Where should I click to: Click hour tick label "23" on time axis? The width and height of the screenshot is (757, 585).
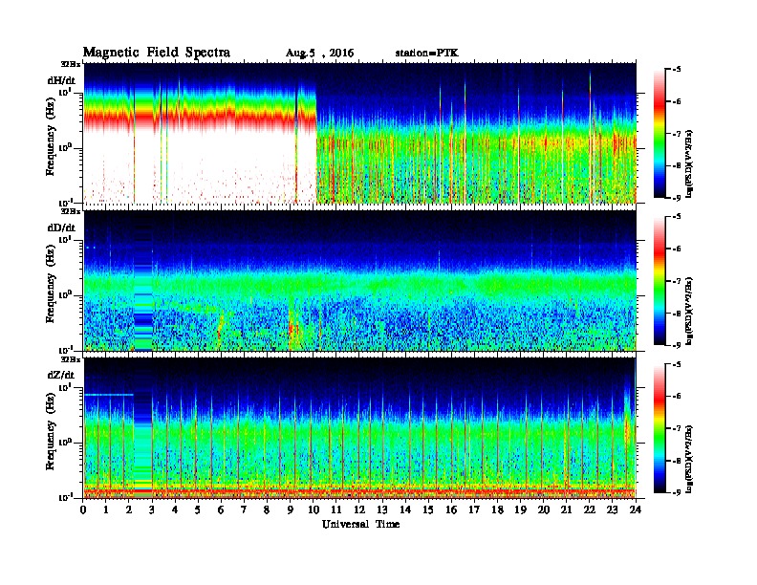pos(613,510)
